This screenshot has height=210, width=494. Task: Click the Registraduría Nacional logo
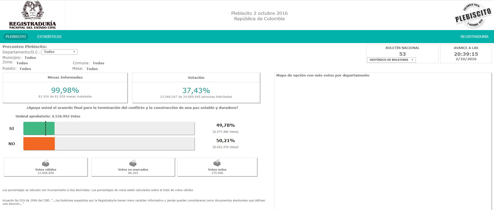(x=32, y=15)
